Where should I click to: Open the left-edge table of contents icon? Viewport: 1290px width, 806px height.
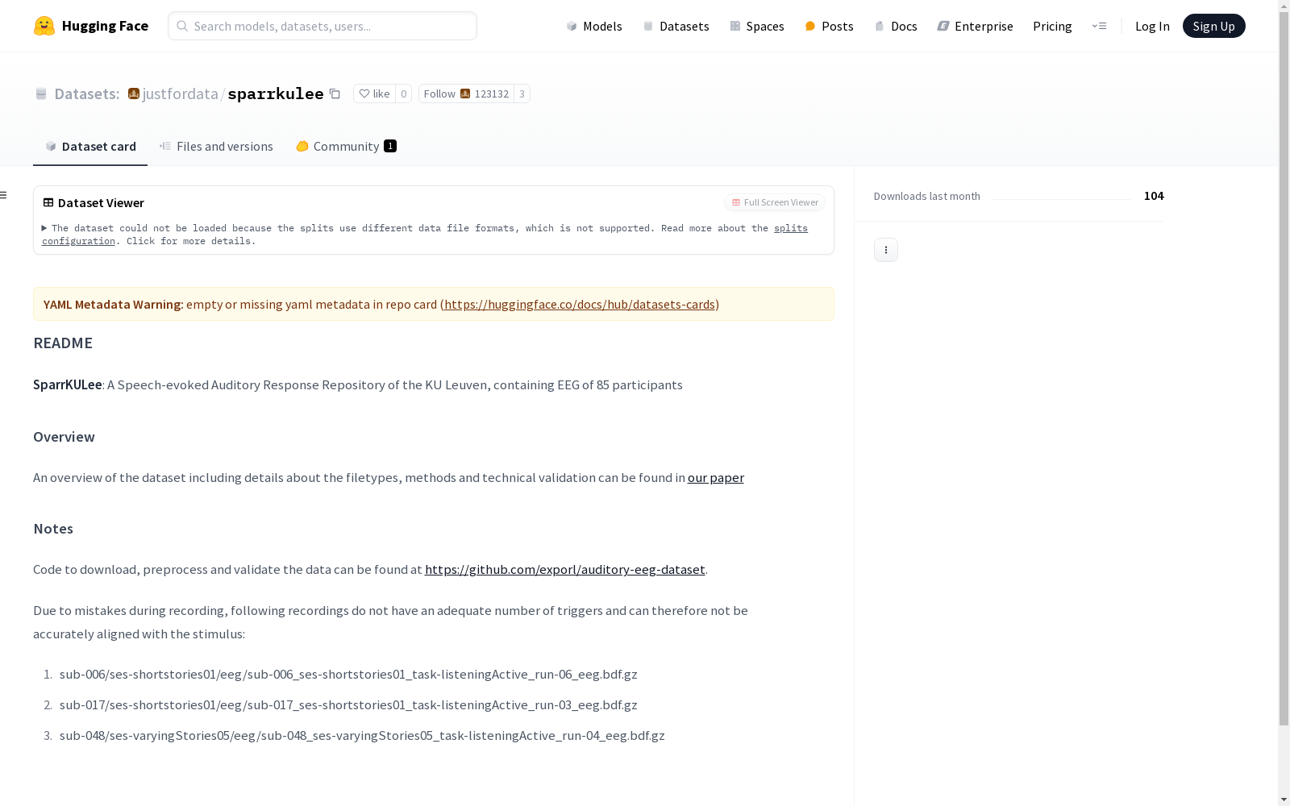[4, 195]
